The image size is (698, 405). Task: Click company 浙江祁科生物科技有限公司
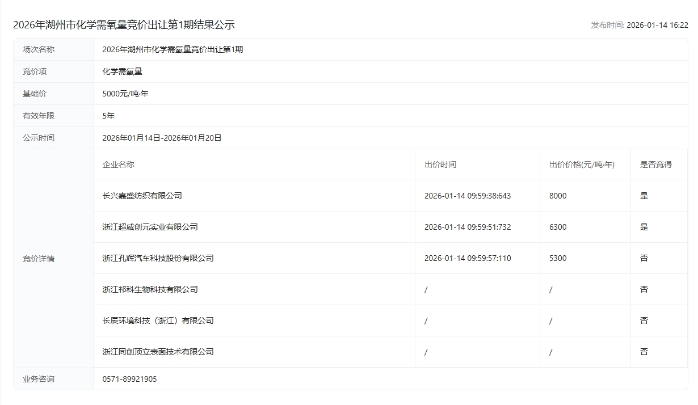coord(150,289)
